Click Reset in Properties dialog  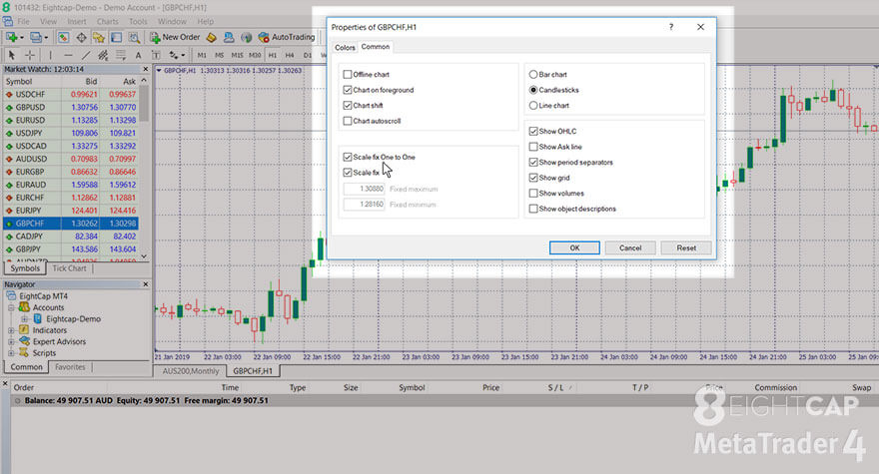pyautogui.click(x=686, y=247)
